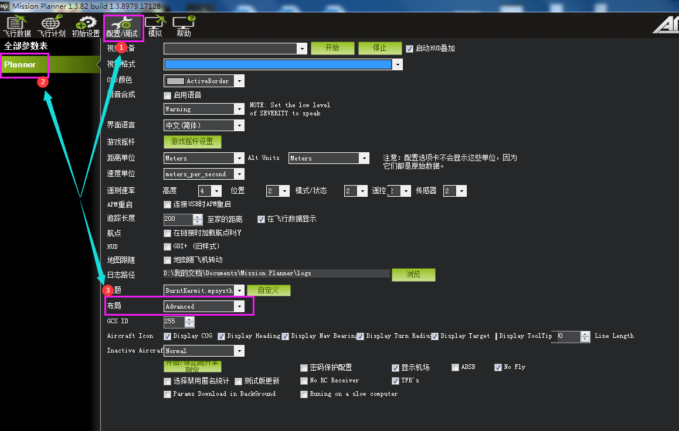Click the Mission Planner title bar icon
The width and height of the screenshot is (679, 431).
5,5
